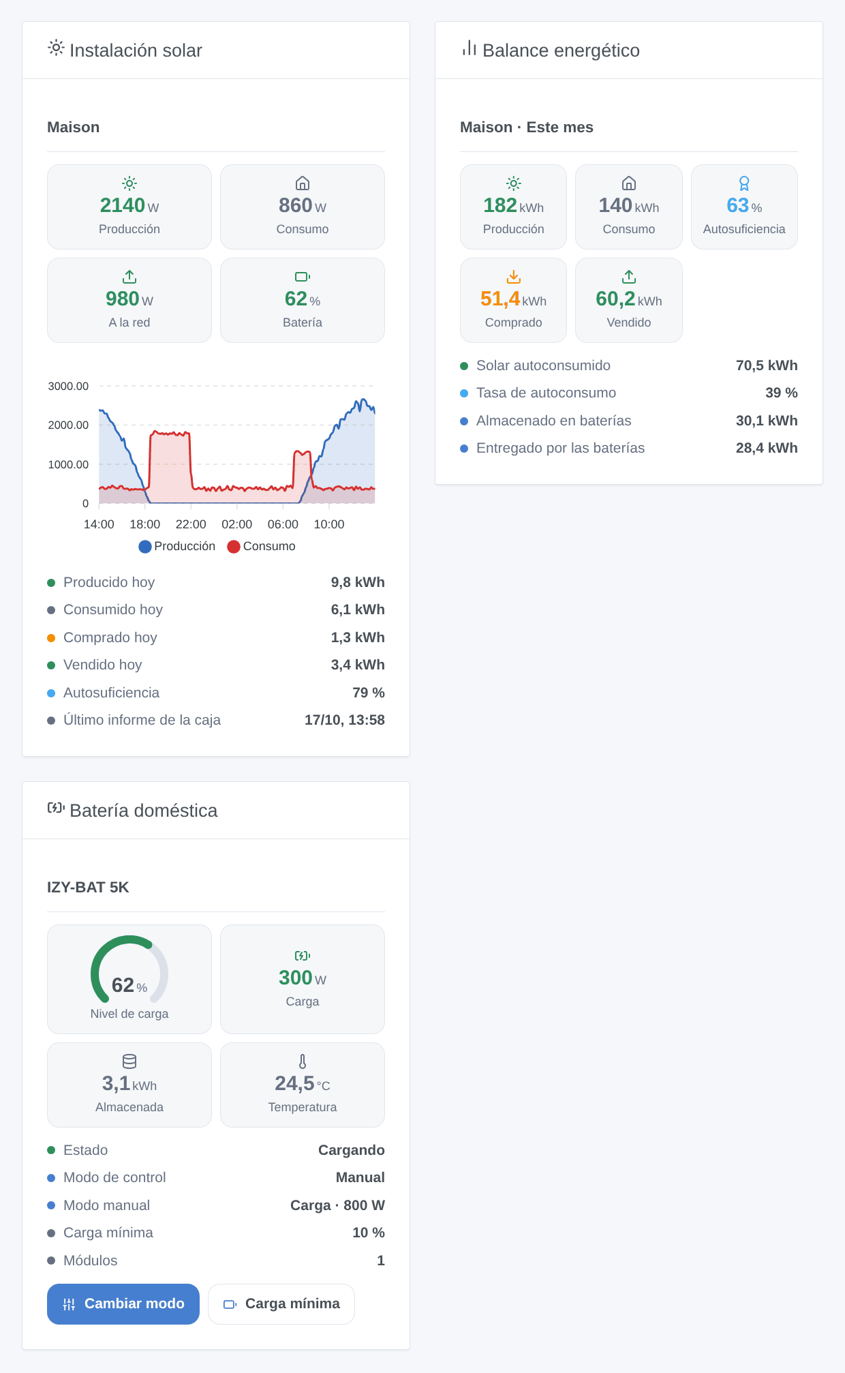
Task: Click the production and consumption chart area
Action: coord(236,444)
